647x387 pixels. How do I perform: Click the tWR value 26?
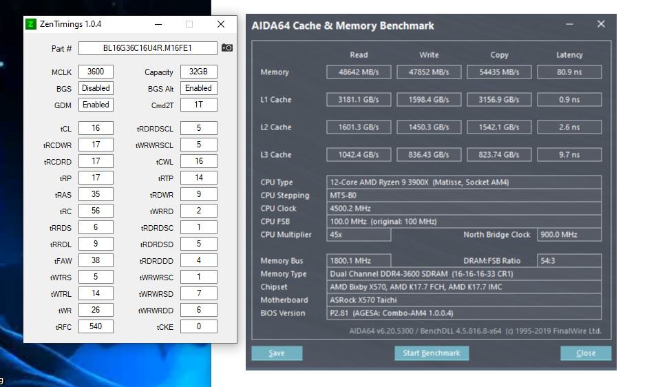click(96, 310)
